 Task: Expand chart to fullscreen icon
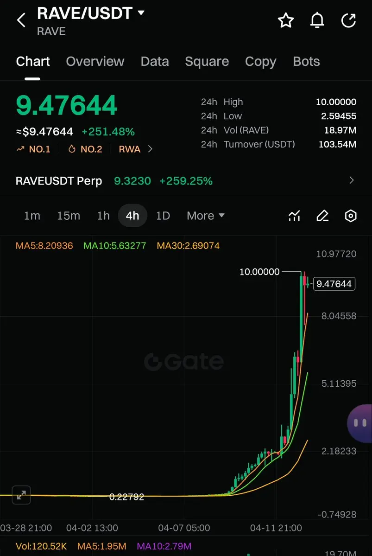21,495
